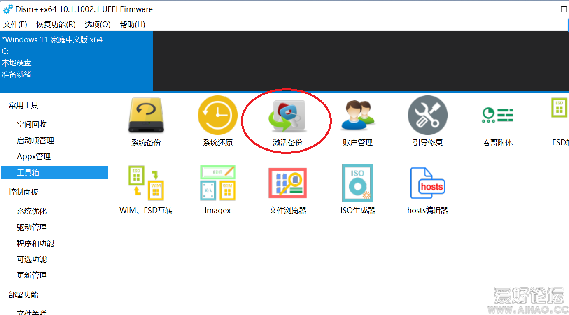Select Appx管理 in the sidebar

[34, 157]
